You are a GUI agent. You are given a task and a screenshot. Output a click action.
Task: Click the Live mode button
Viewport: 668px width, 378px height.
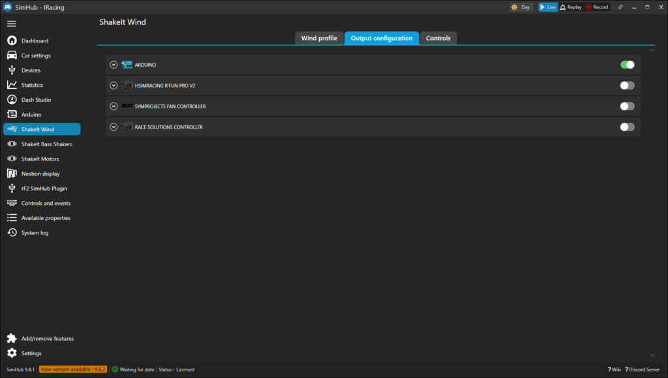(548, 7)
